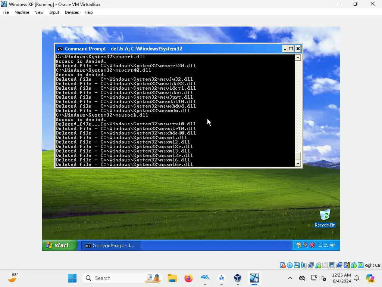Image resolution: width=382 pixels, height=287 pixels.
Task: Click the line C:\Windows\System32\msvcrt.dll
Action: pyautogui.click(x=100, y=57)
